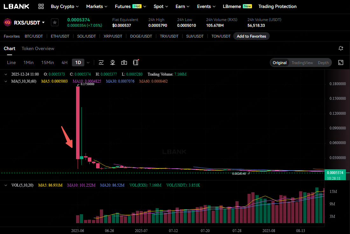Image resolution: width=350 pixels, height=234 pixels.
Task: Open the BTC/USDT favorite pair link
Action: (x=34, y=36)
